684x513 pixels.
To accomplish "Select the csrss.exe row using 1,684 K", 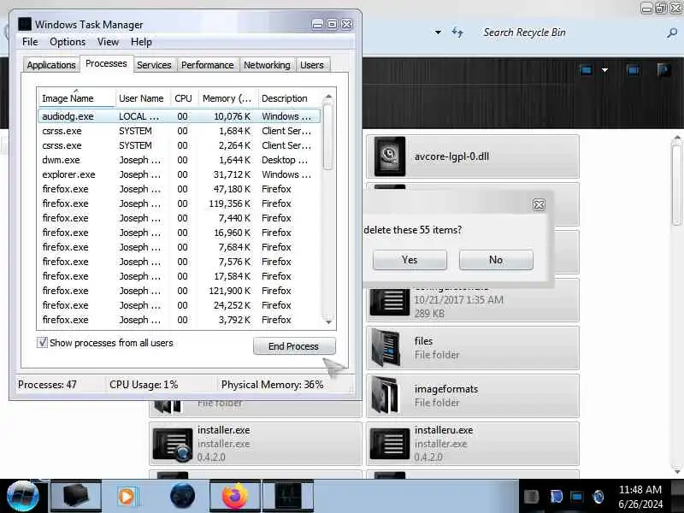I will 180,131.
